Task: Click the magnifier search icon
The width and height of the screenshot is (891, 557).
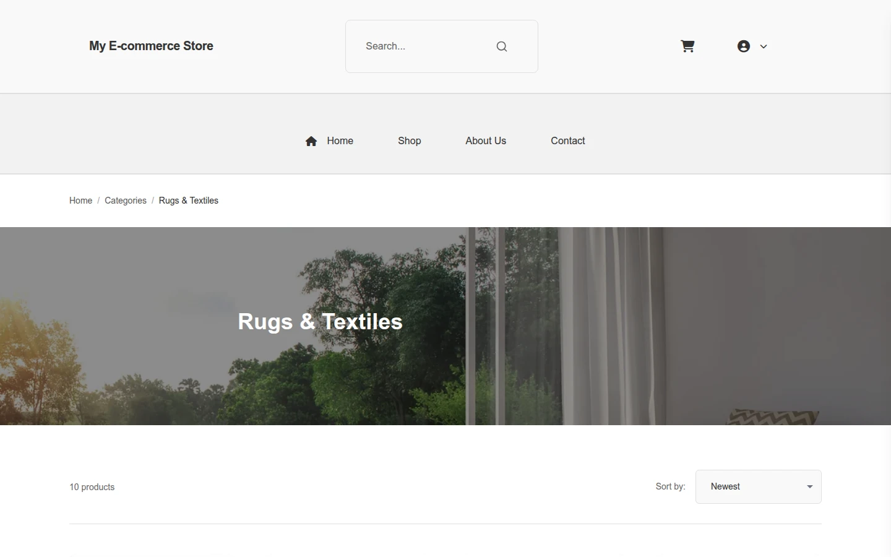Action: (x=502, y=46)
